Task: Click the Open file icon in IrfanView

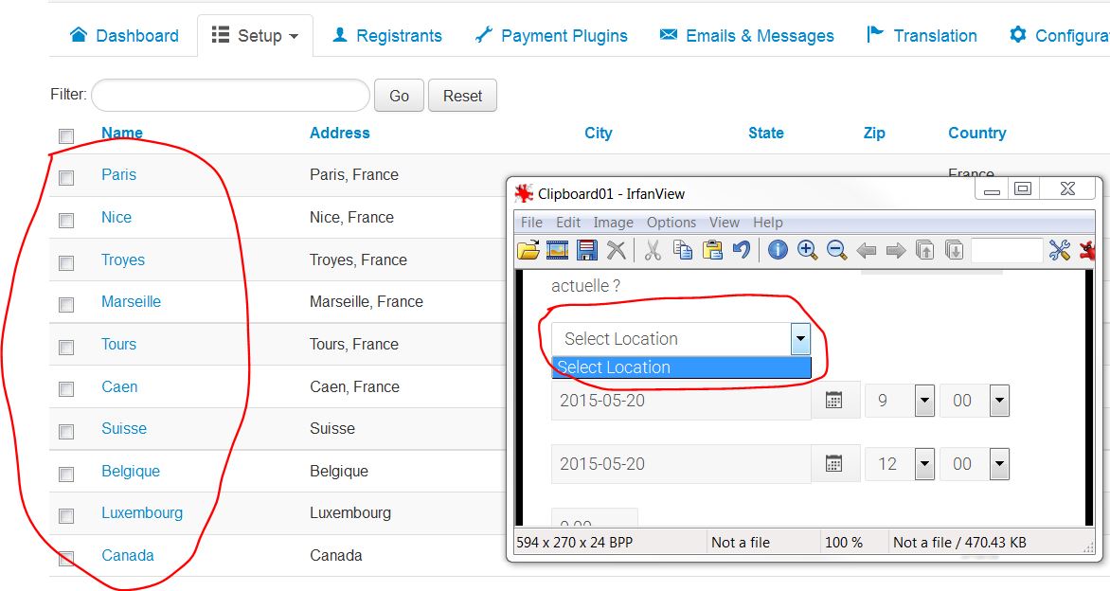Action: [528, 250]
